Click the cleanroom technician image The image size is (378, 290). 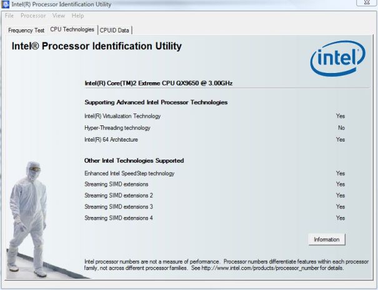(x=29, y=218)
